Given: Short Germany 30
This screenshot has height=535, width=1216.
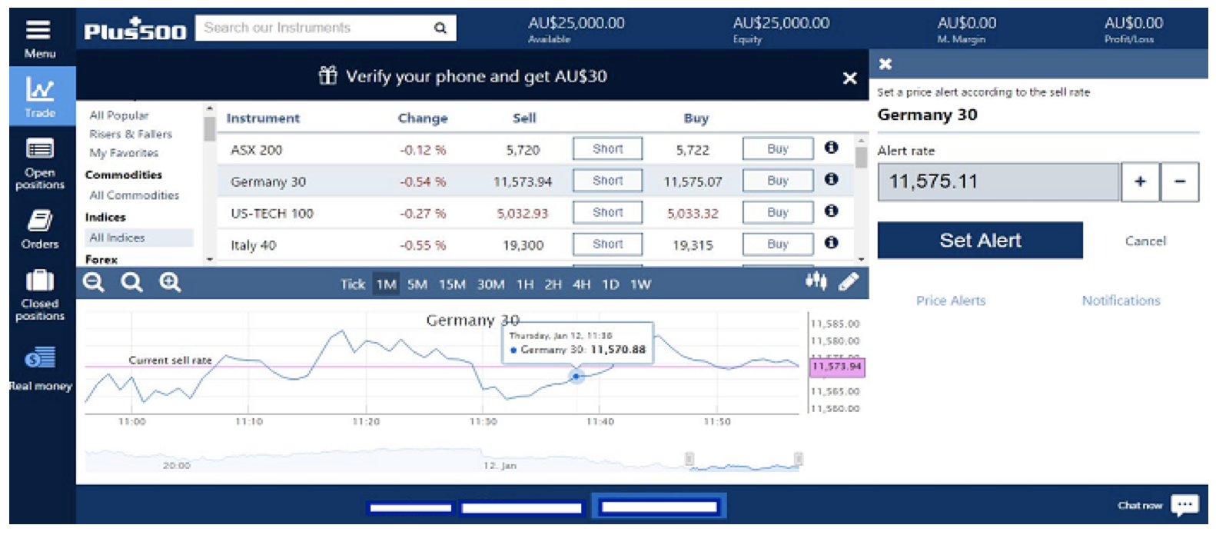Looking at the screenshot, I should coord(607,181).
